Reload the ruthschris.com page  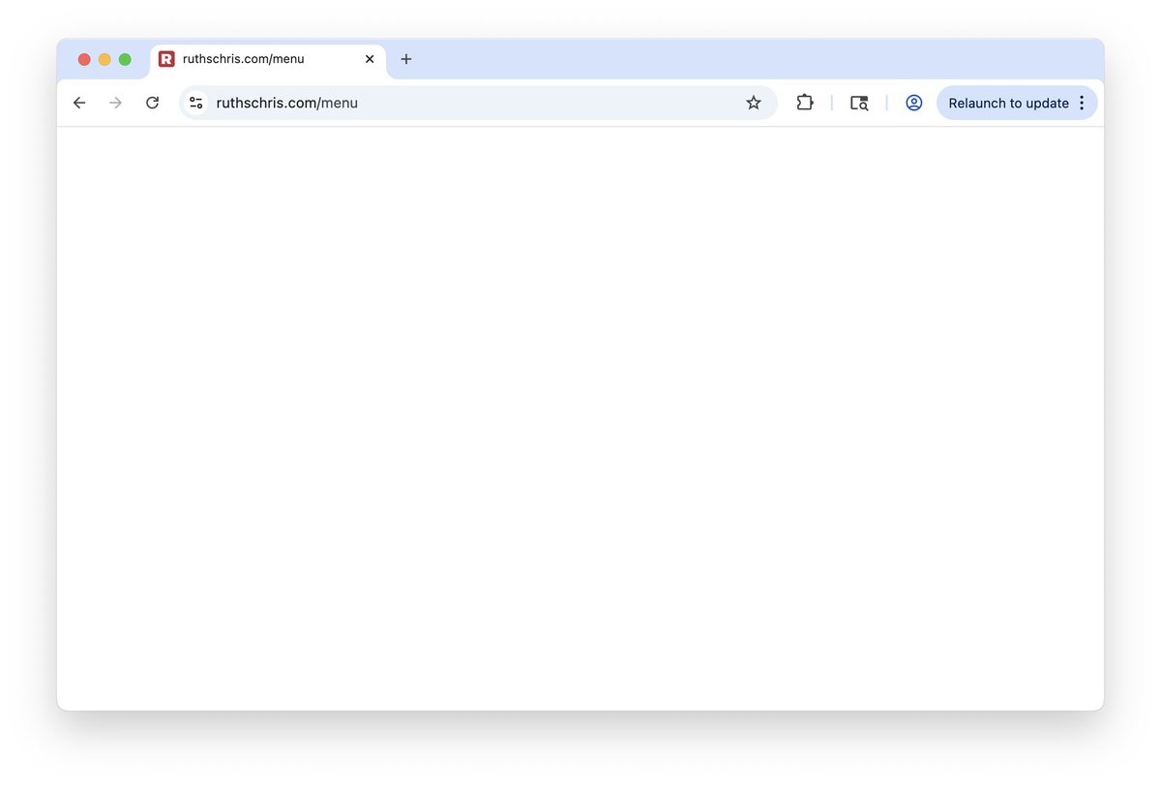point(152,103)
